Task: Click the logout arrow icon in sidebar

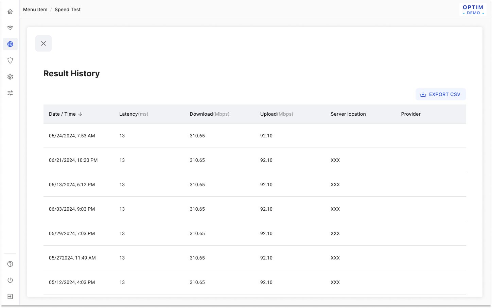Action: point(10,296)
